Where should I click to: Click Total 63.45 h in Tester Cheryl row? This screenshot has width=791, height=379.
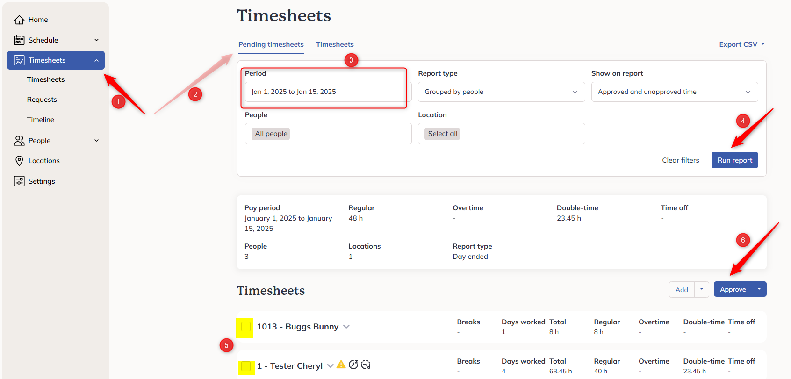coord(561,371)
